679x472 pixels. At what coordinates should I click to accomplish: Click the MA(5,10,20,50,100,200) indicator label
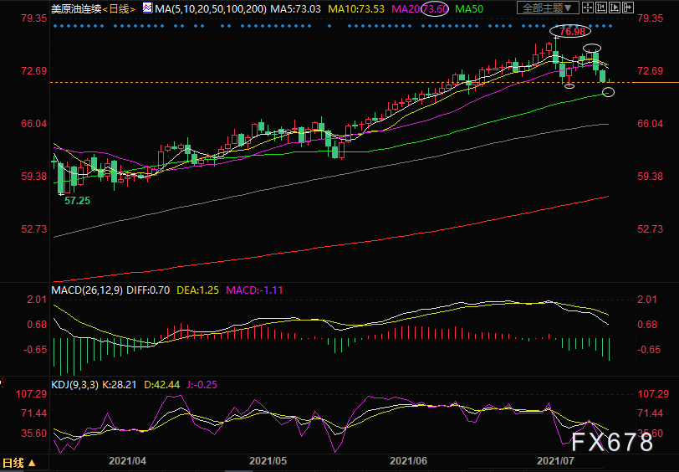[x=211, y=8]
